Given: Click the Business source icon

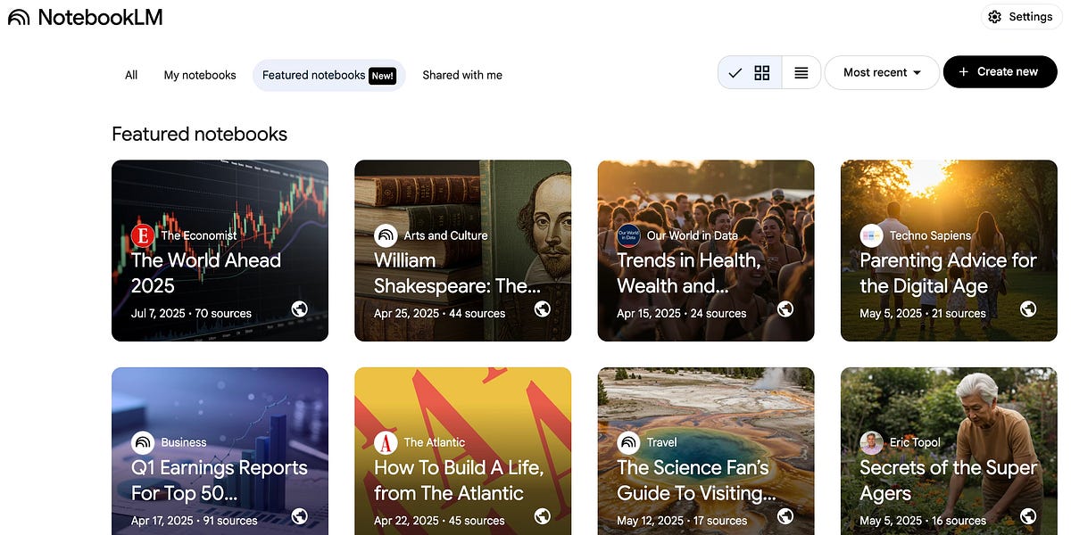Looking at the screenshot, I should (x=143, y=442).
